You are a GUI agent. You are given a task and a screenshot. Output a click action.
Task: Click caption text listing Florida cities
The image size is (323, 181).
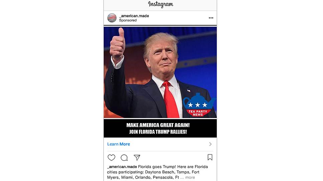point(157,172)
